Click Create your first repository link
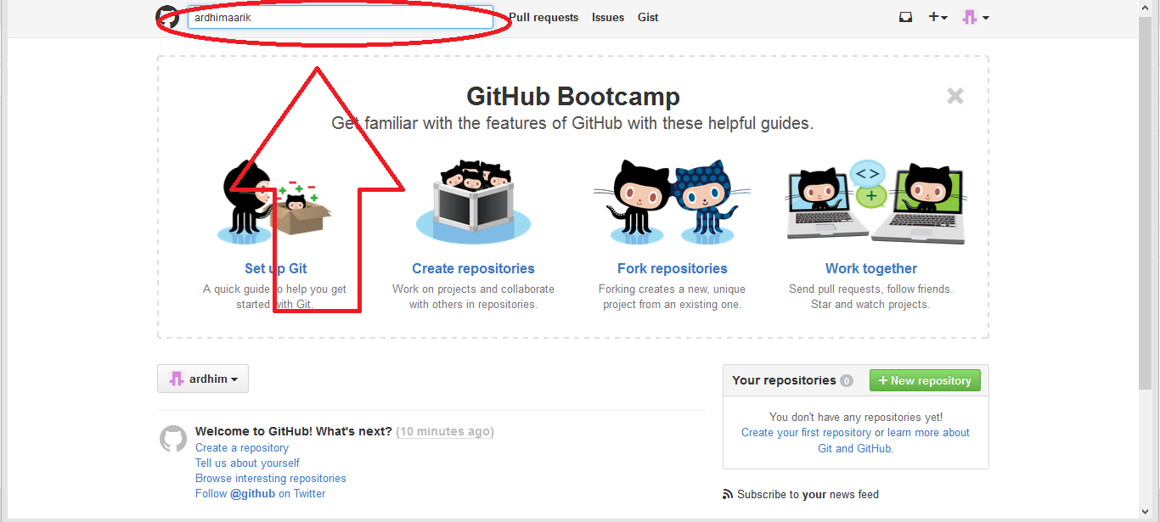1160x522 pixels. (806, 432)
